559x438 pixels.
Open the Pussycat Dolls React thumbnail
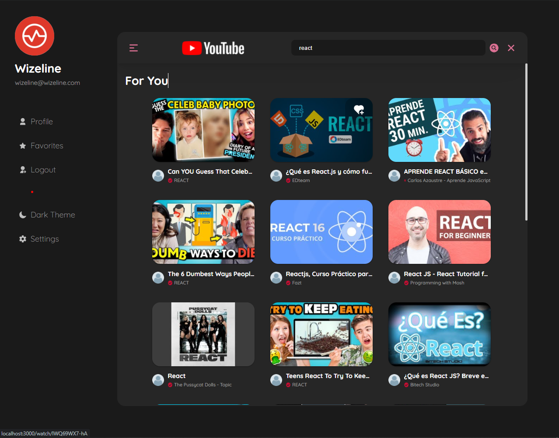[203, 334]
